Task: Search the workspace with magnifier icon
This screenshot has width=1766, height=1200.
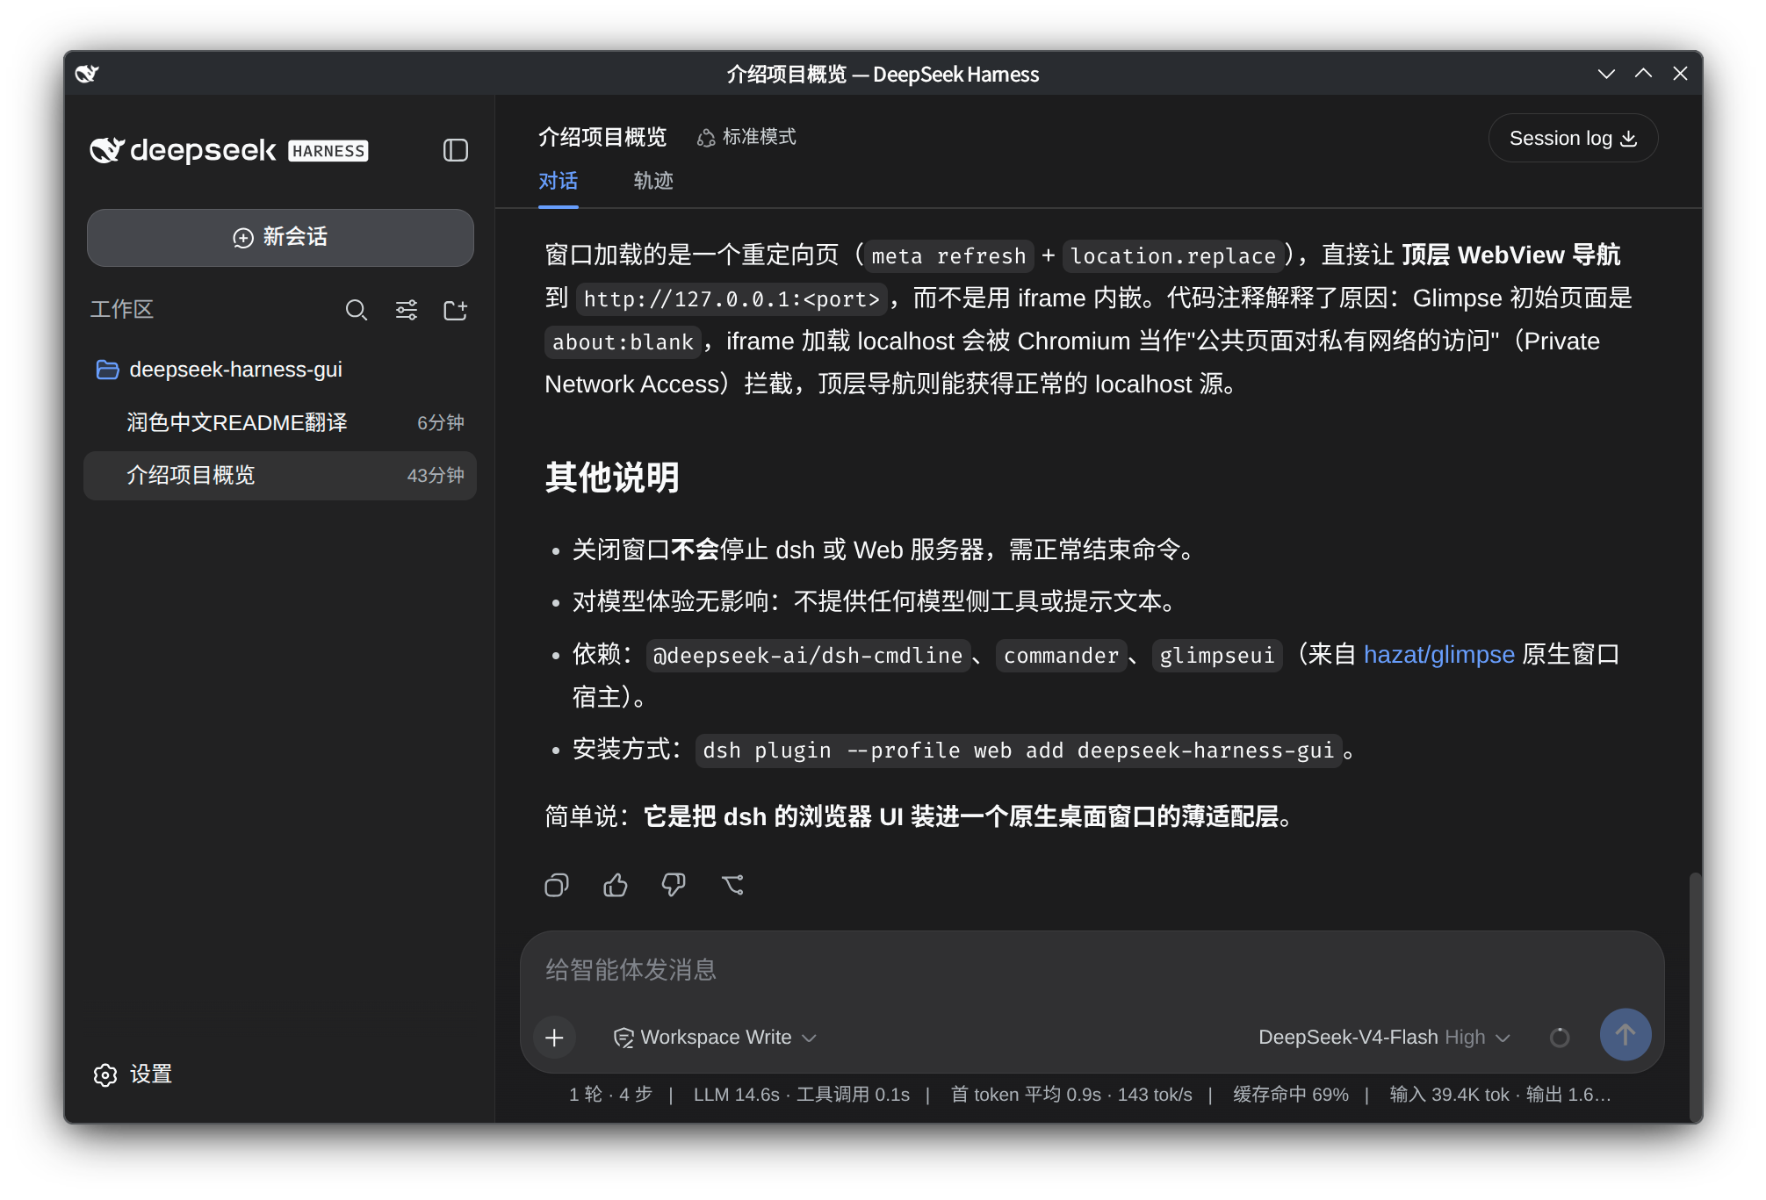Action: (356, 310)
